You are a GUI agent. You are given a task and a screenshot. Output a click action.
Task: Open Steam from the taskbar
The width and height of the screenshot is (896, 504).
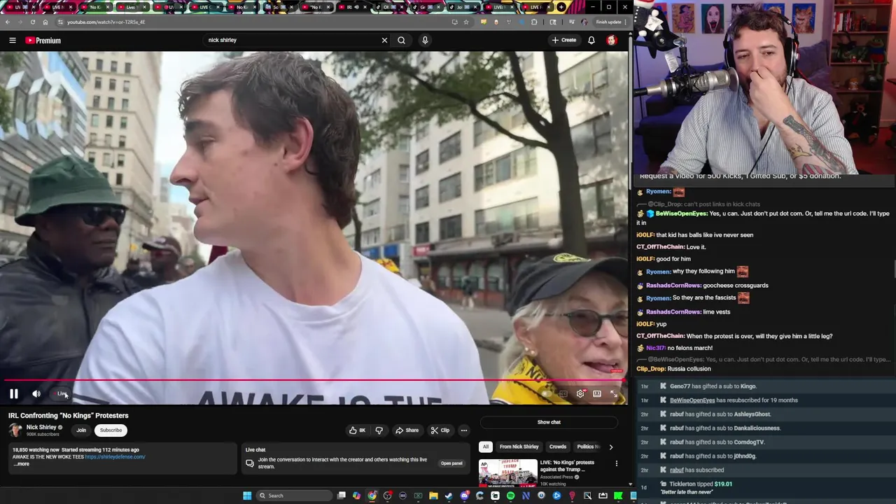[449, 496]
